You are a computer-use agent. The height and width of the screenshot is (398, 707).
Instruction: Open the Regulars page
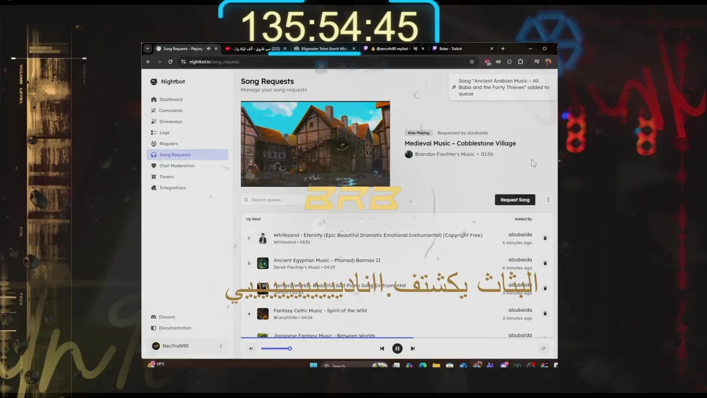pos(168,144)
